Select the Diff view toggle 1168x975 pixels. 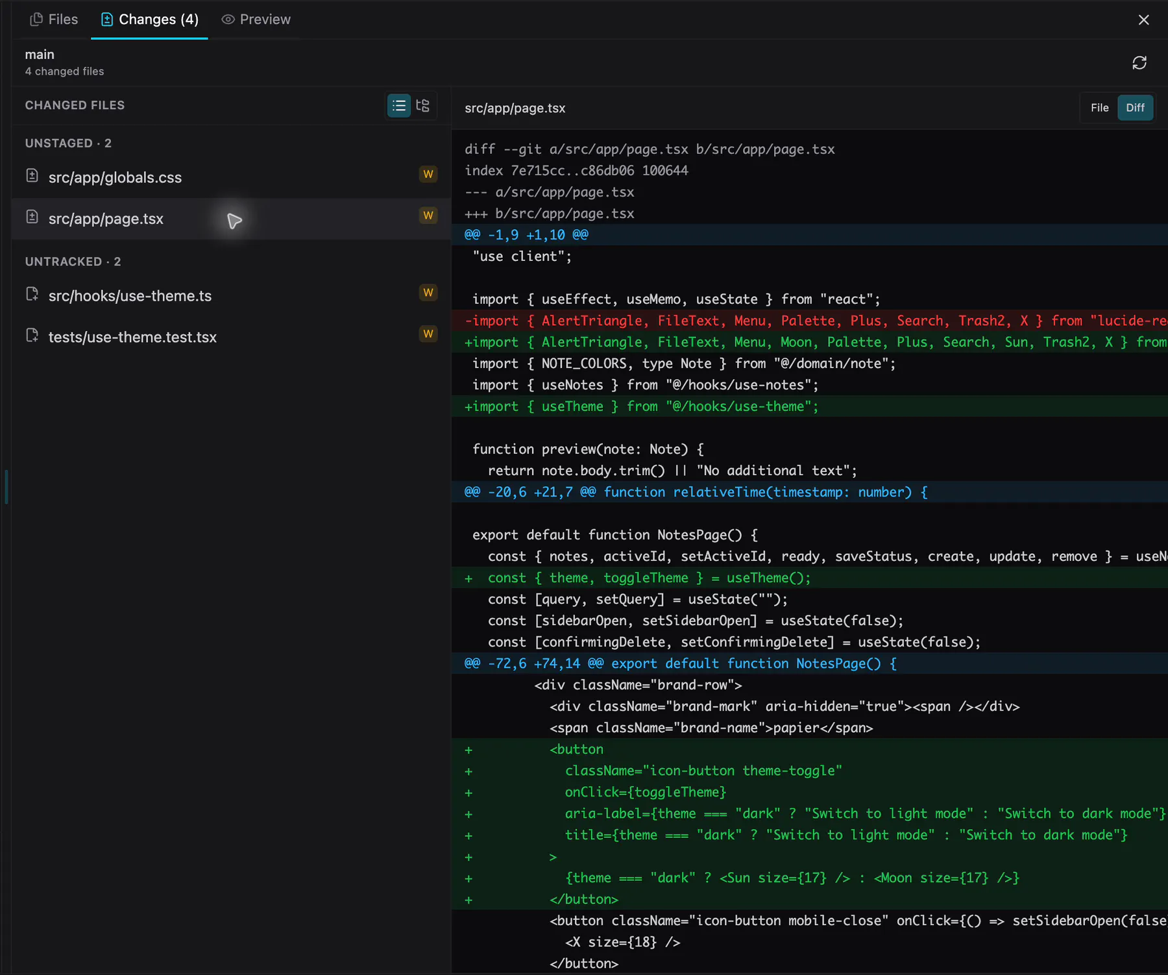coord(1135,108)
